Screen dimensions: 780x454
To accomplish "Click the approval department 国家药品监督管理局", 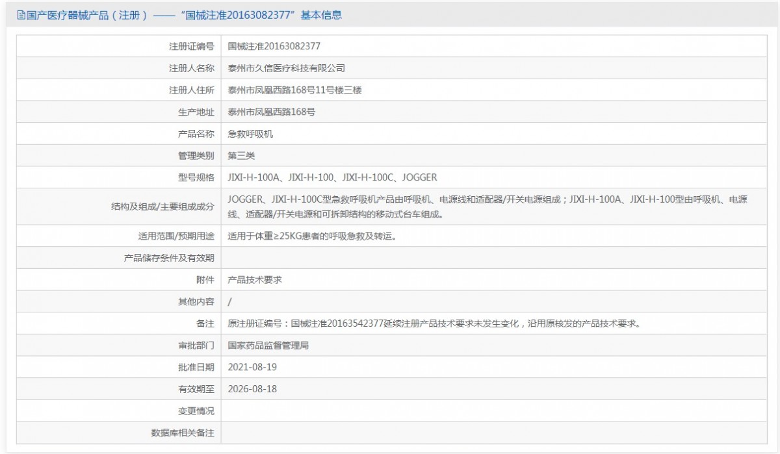I will point(268,346).
